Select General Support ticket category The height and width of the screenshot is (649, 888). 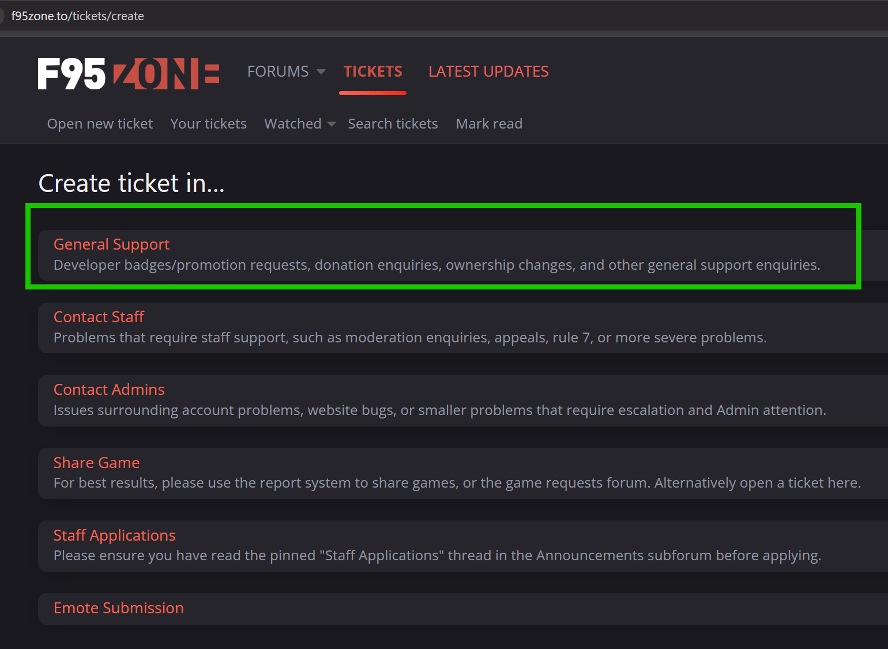point(111,244)
